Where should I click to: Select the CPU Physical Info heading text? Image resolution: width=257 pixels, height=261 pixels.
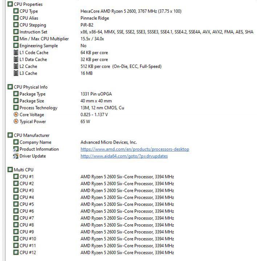[30, 87]
